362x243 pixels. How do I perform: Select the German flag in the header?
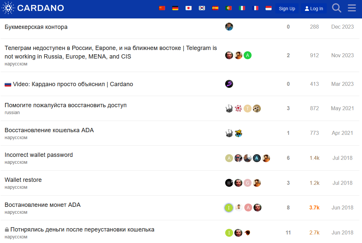(175, 8)
